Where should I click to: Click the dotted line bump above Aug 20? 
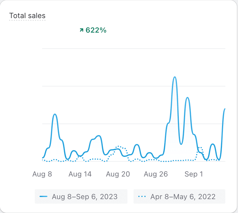point(119,146)
